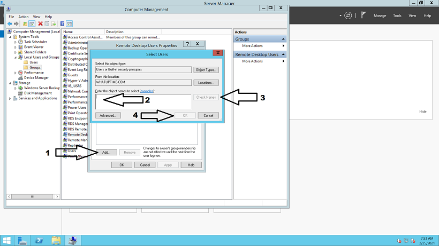Viewport: 439px width, 246px height.
Task: Click the Check Names button
Action: [x=206, y=97]
